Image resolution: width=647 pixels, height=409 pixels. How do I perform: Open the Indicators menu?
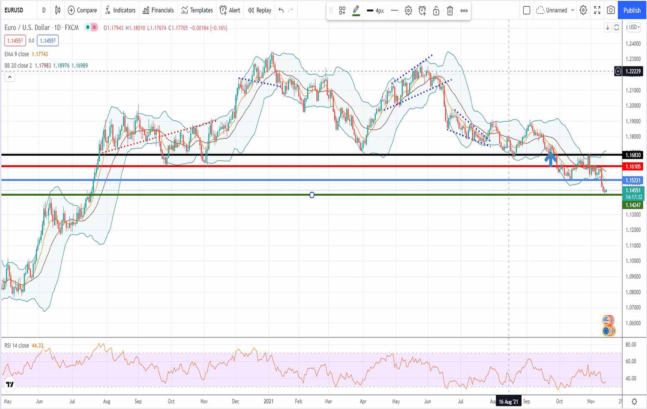[x=120, y=10]
